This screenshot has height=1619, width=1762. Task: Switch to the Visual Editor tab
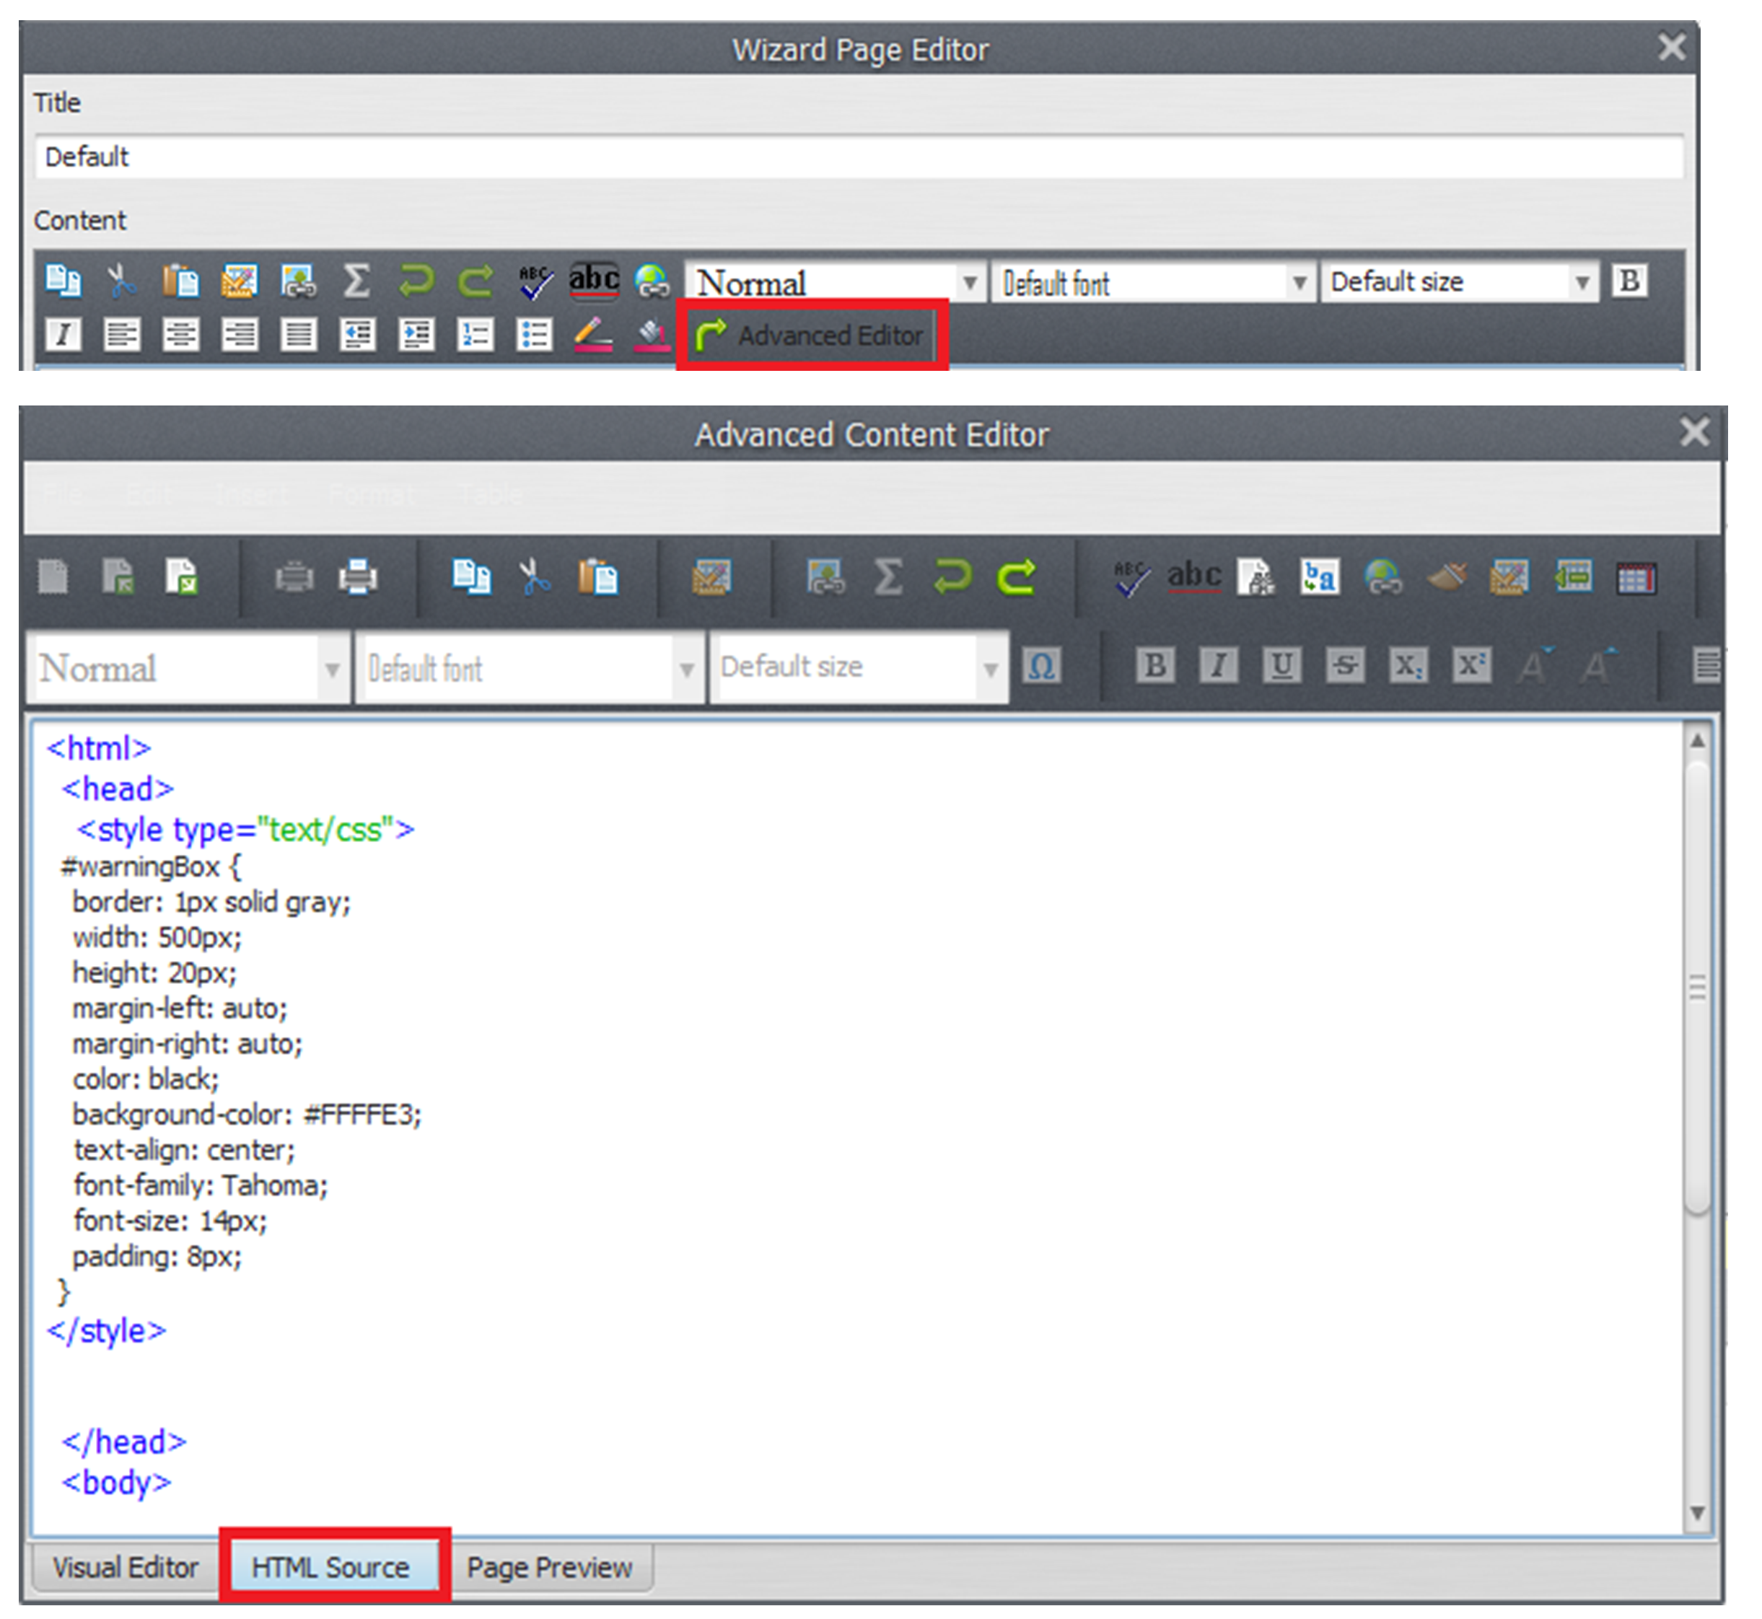point(126,1567)
